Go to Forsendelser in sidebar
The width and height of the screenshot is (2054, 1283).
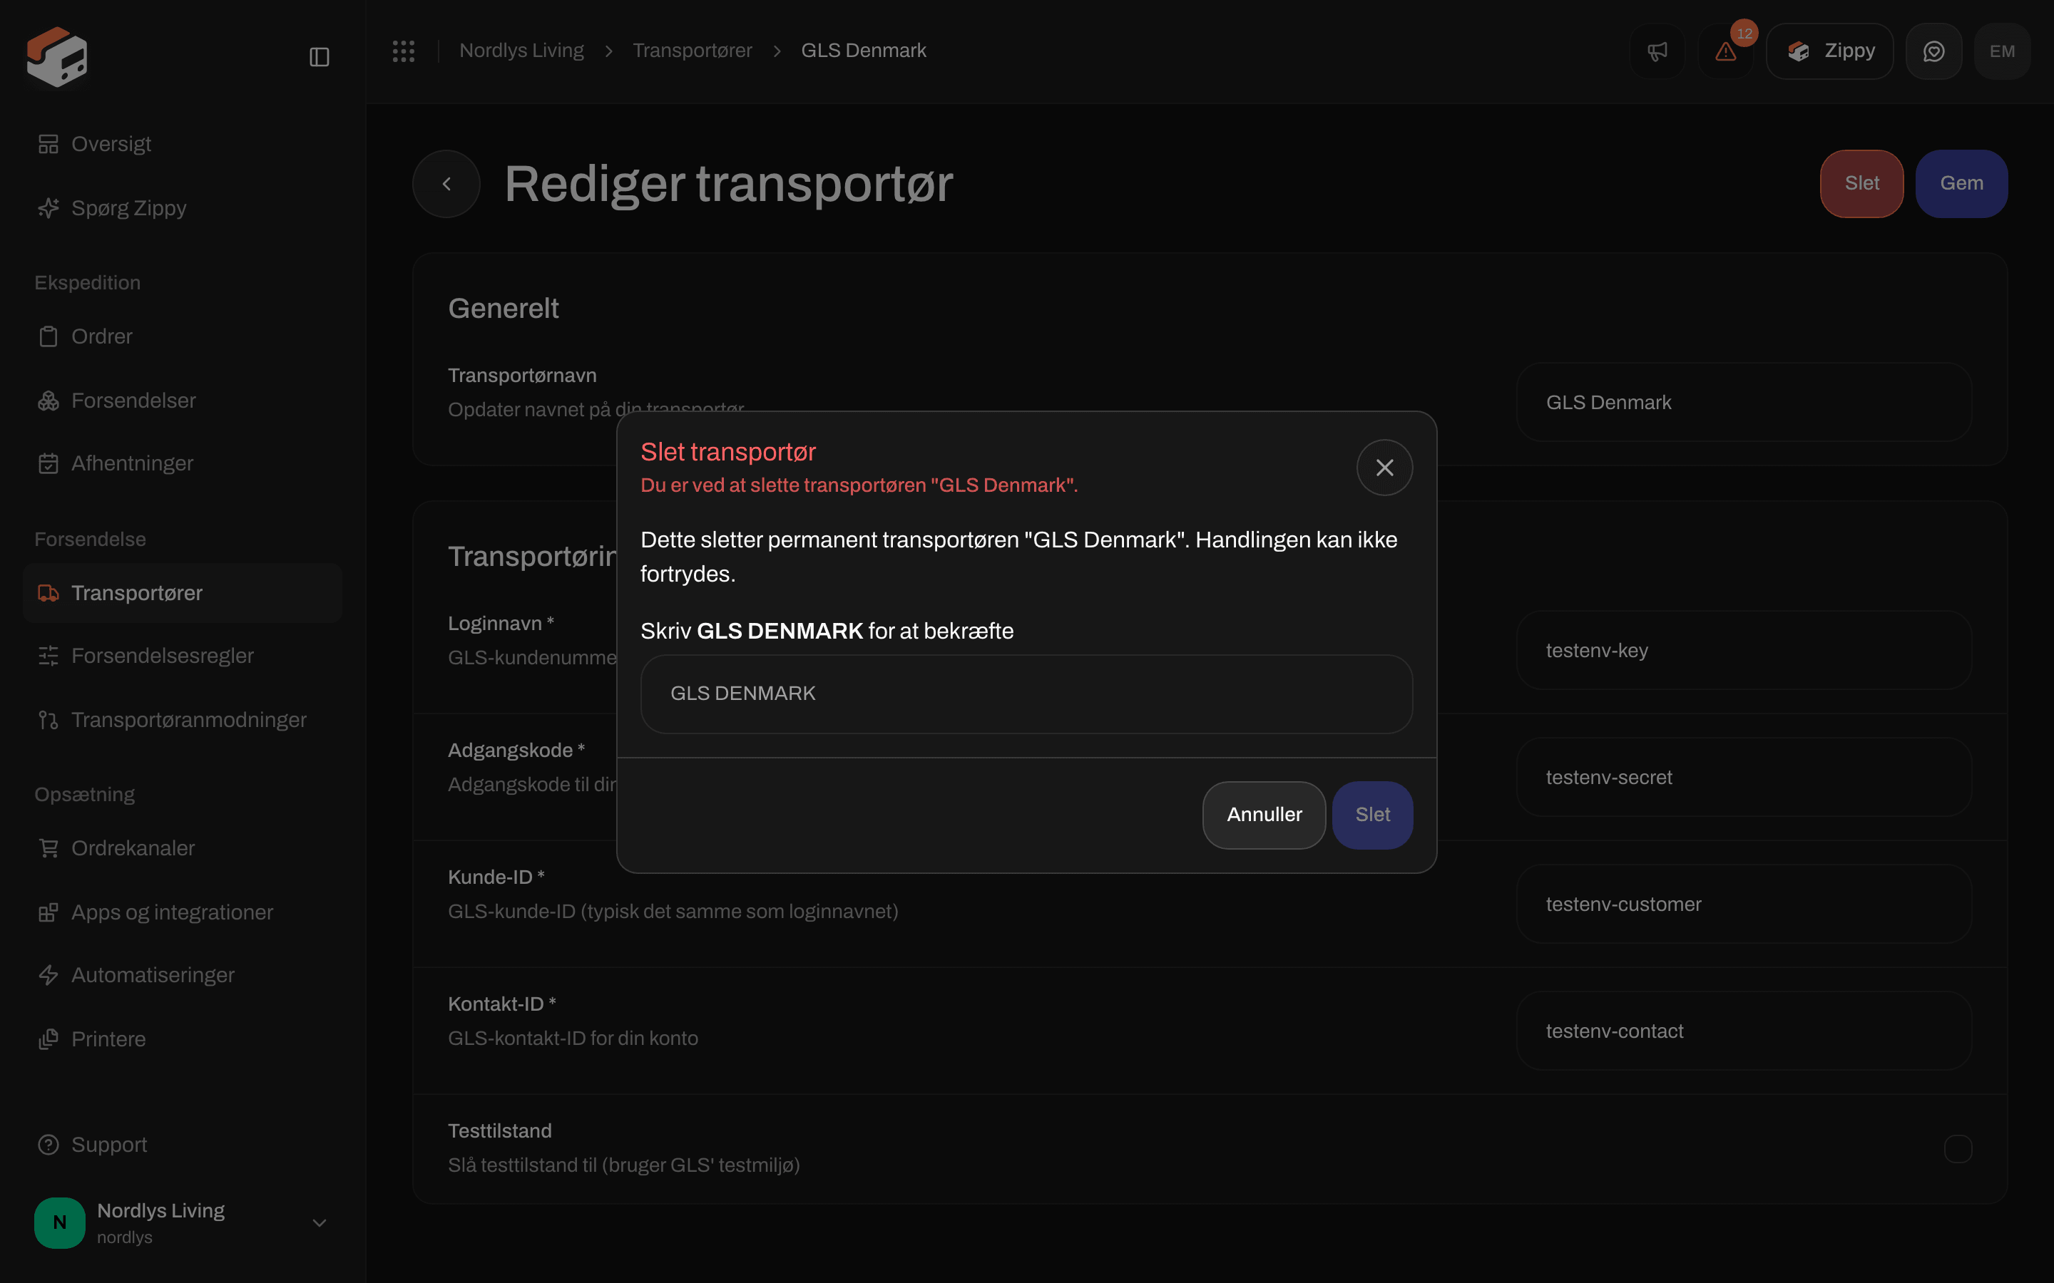(x=183, y=401)
